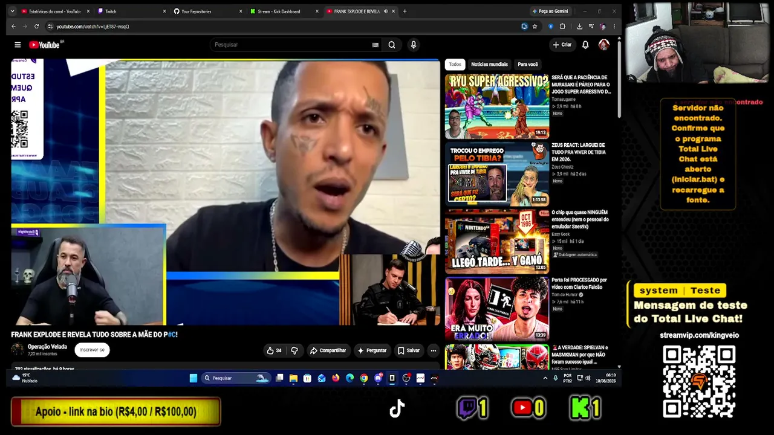Screen dimensions: 774x435
Task: Save video with the Salvar button
Action: coord(409,350)
